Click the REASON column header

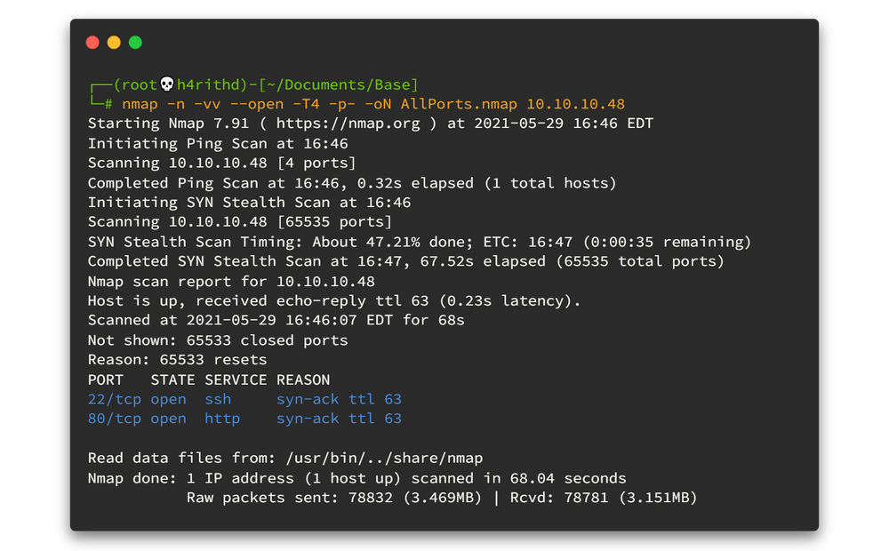coord(303,379)
